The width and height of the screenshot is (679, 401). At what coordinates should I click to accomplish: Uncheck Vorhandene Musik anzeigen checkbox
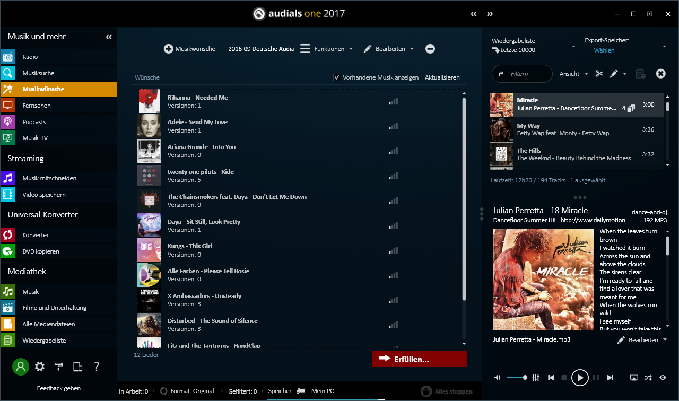coord(337,77)
